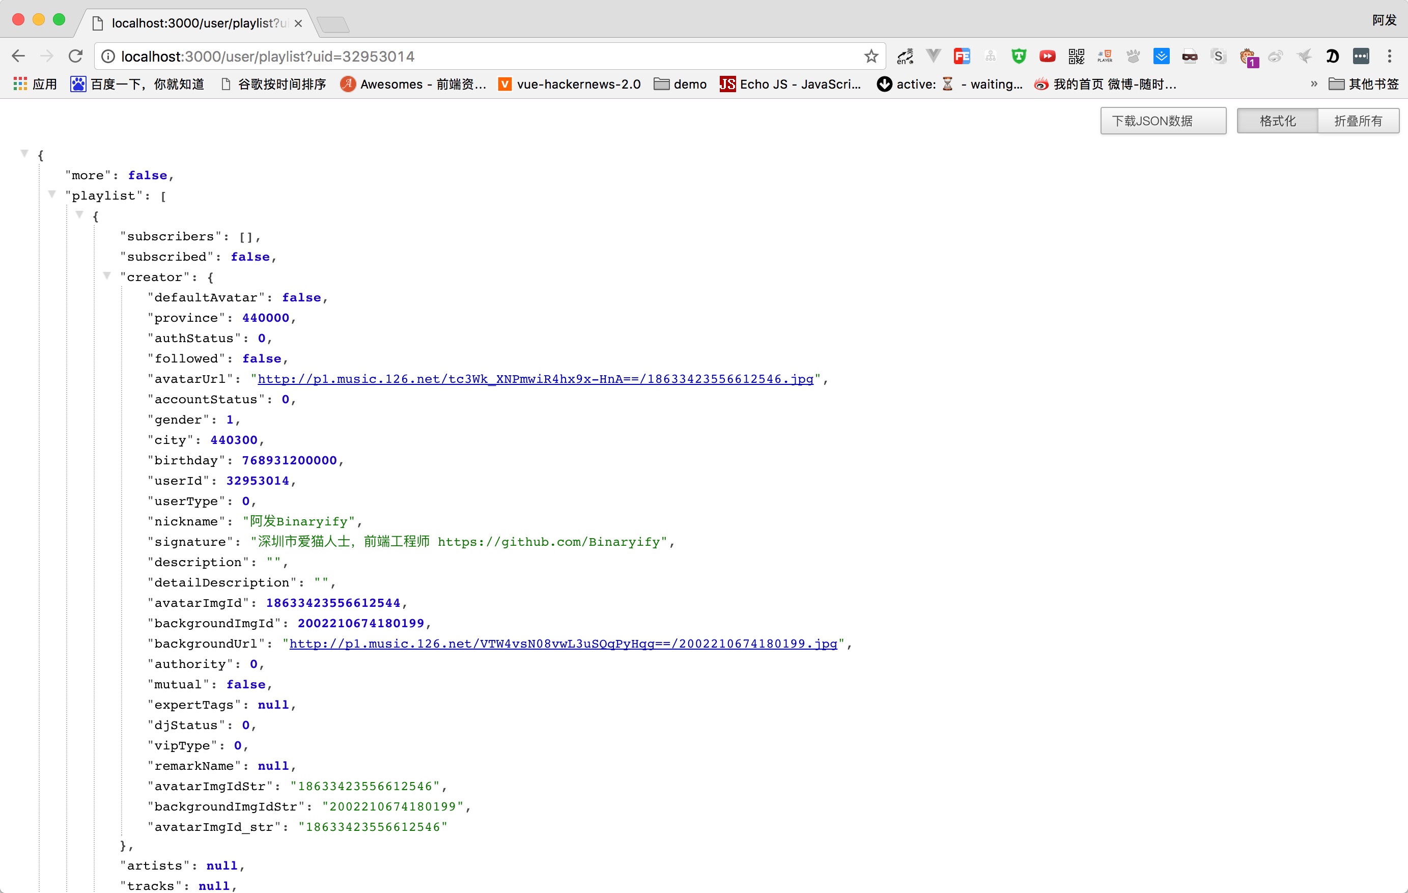This screenshot has height=893, width=1408.
Task: Open the green T shield extension
Action: tap(1019, 56)
